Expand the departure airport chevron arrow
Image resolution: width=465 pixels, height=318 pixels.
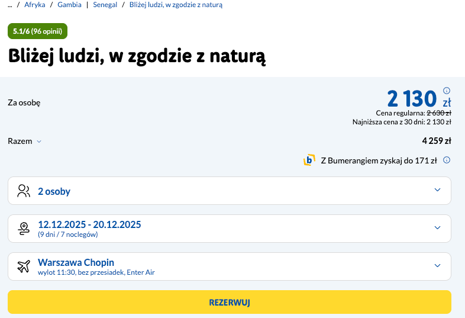click(437, 266)
